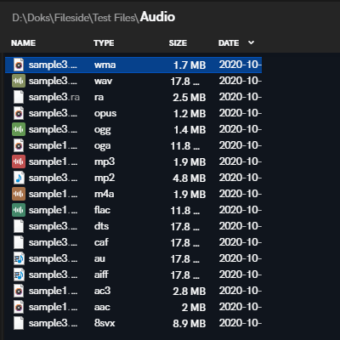This screenshot has height=340, width=340.
Task: Click the 4.8 MB size value
Action: click(x=190, y=178)
